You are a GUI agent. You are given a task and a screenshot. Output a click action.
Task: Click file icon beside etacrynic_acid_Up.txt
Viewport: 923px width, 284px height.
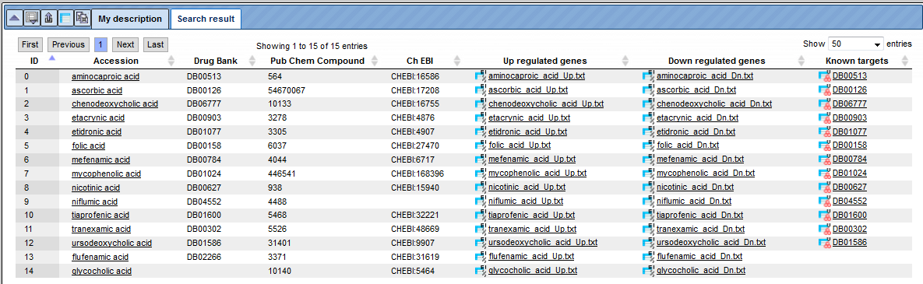(x=481, y=117)
